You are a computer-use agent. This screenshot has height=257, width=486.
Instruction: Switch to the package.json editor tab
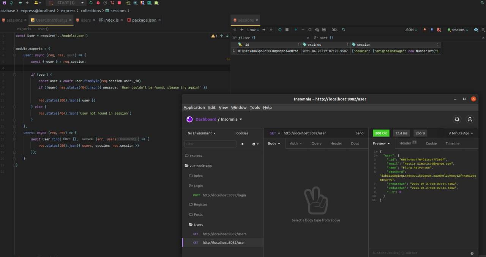144,20
